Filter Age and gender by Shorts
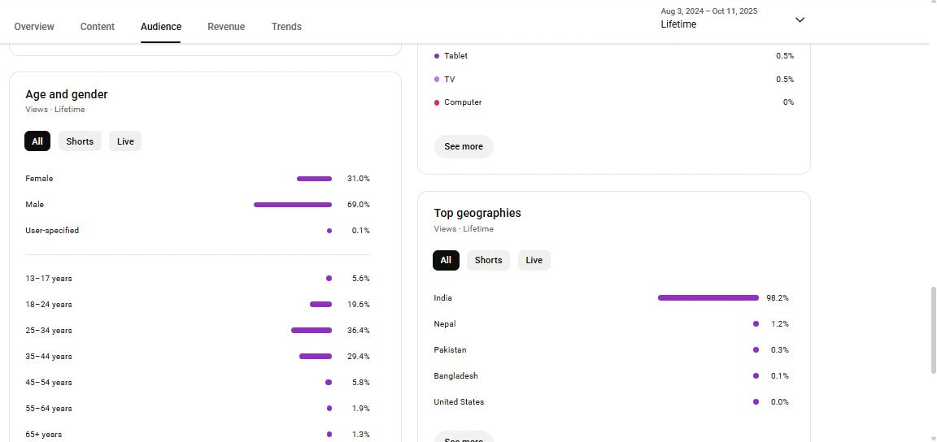937x442 pixels. pyautogui.click(x=80, y=141)
